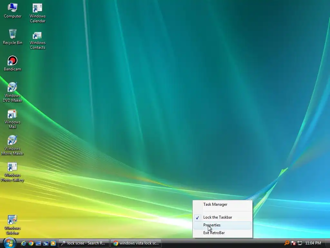Click the flag with red X tray icon
The width and height of the screenshot is (330, 248).
pos(293,243)
